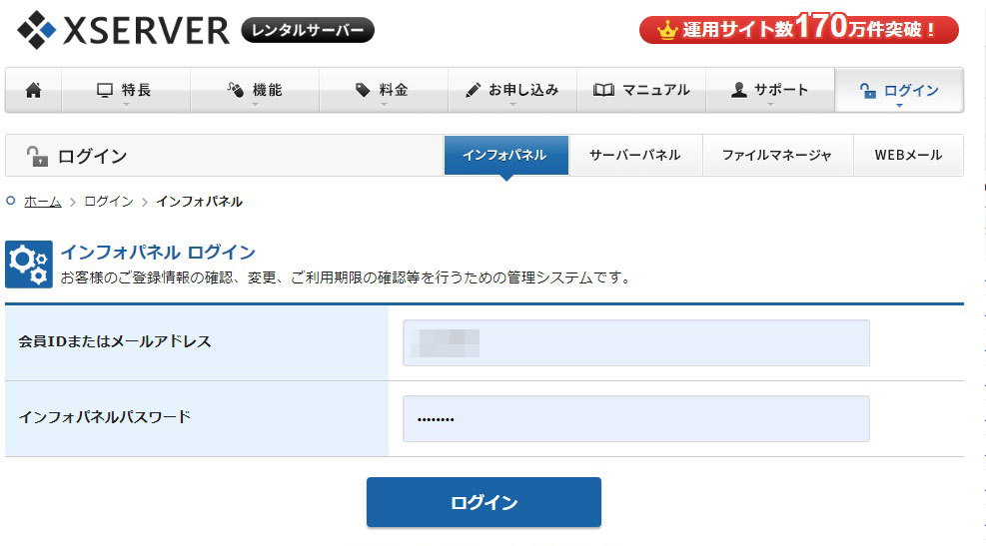Expand the small arrow under 料金

click(384, 105)
